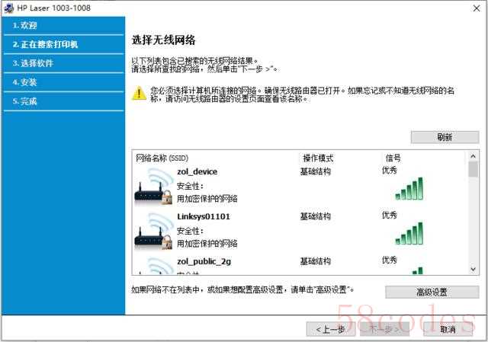Image resolution: width=488 pixels, height=342 pixels.
Task: Click 用加密保护的网络 under zol_device
Action: 207,199
